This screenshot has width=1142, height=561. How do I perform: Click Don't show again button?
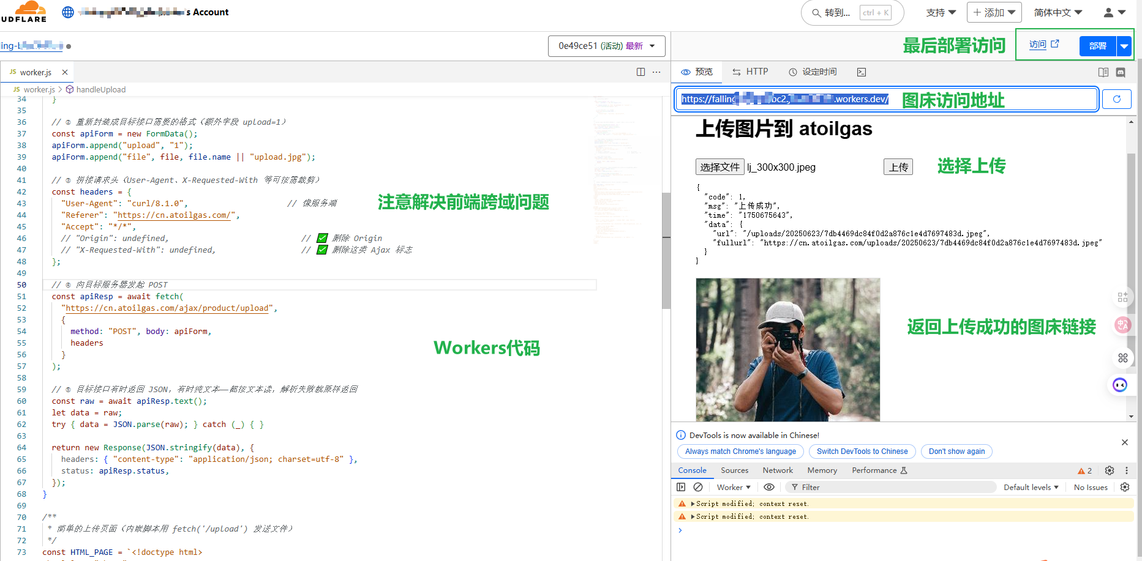tap(956, 451)
